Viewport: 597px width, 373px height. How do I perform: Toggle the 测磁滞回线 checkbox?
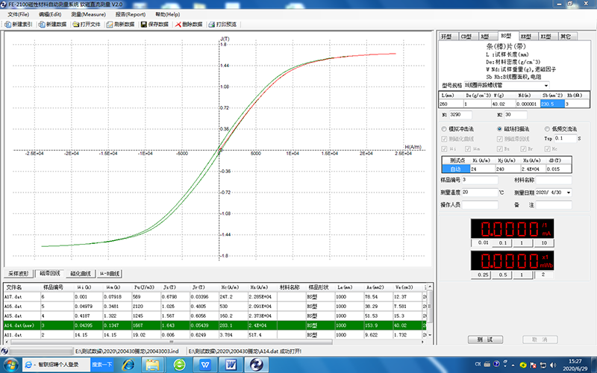(499, 139)
